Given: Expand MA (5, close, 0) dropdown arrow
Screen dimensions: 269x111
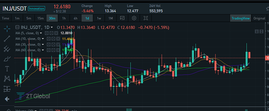Looking at the screenshot, I should click(41, 33).
